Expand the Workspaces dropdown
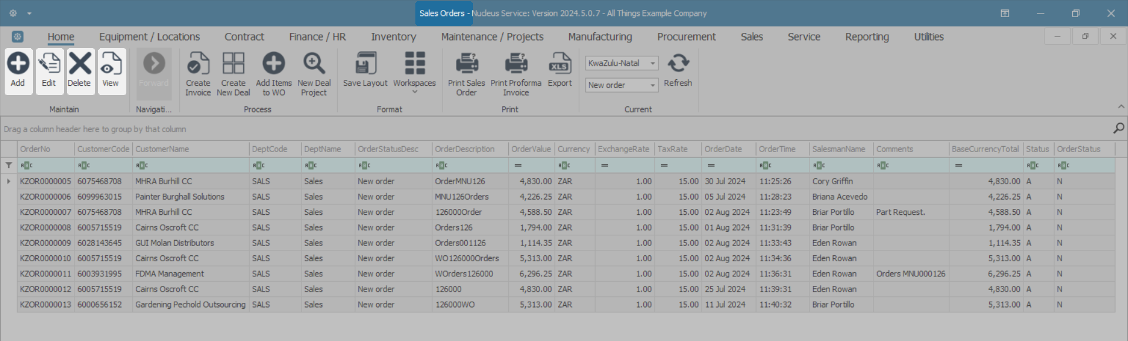The width and height of the screenshot is (1128, 341). pos(414,91)
